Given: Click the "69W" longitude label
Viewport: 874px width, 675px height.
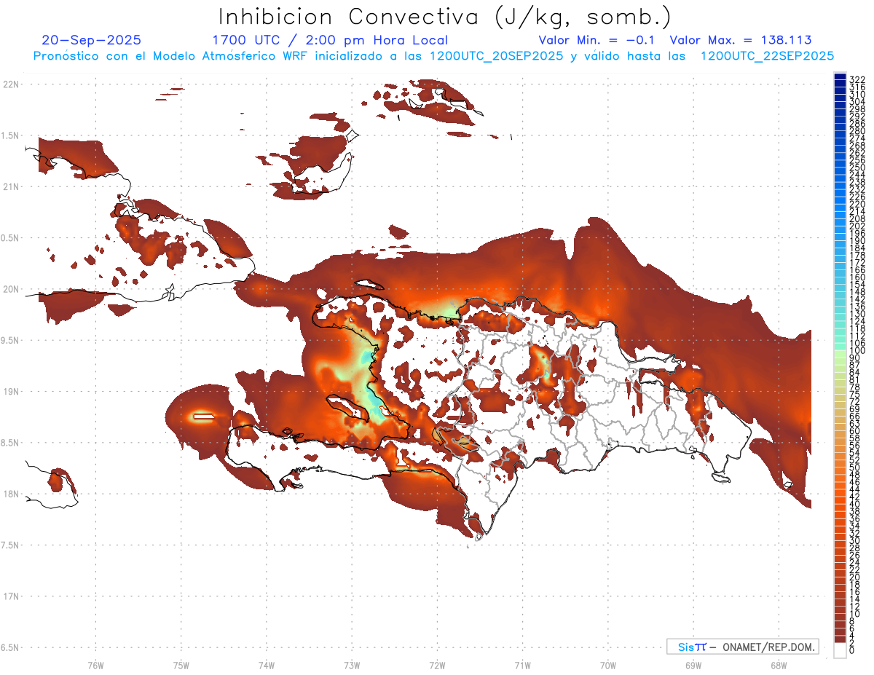Looking at the screenshot, I should [693, 665].
